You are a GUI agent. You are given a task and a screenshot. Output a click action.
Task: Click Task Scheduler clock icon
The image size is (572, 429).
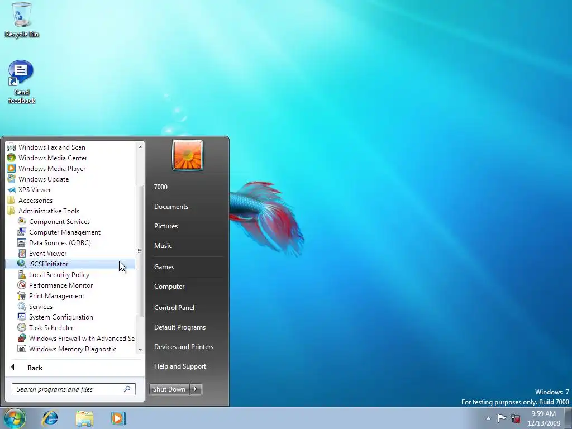click(22, 327)
